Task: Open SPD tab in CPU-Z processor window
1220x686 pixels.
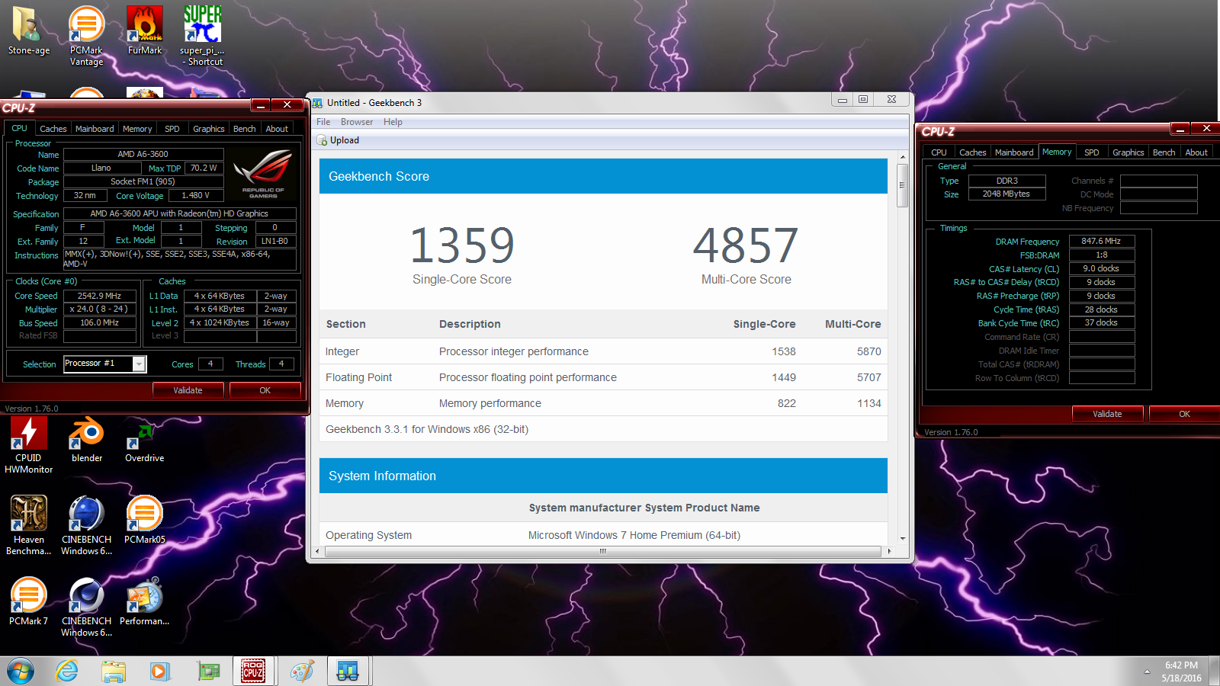Action: [172, 129]
